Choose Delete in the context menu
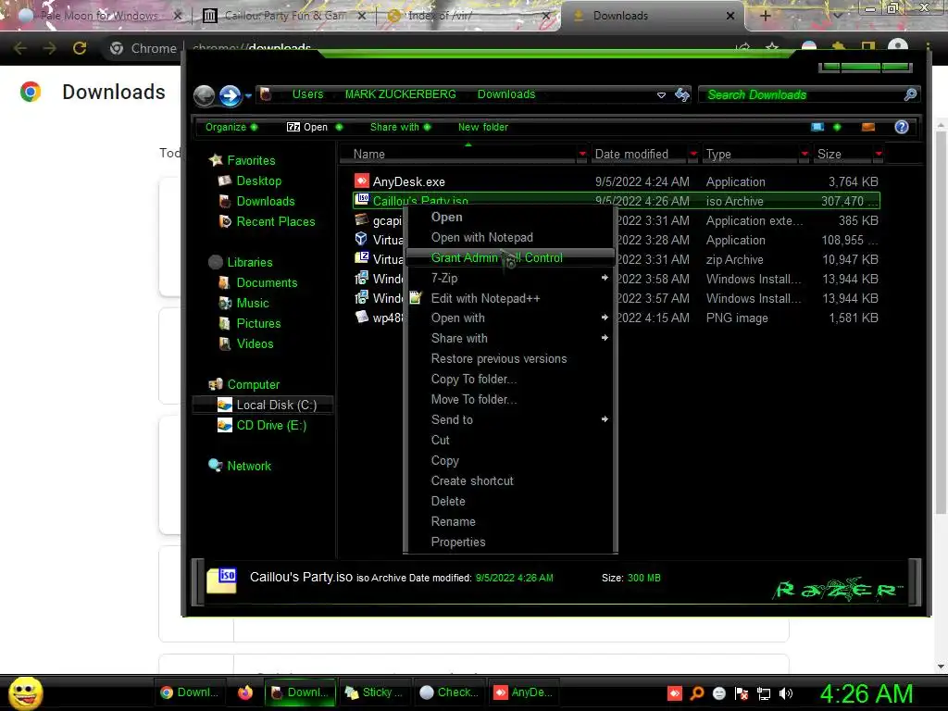This screenshot has height=711, width=948. pos(448,501)
